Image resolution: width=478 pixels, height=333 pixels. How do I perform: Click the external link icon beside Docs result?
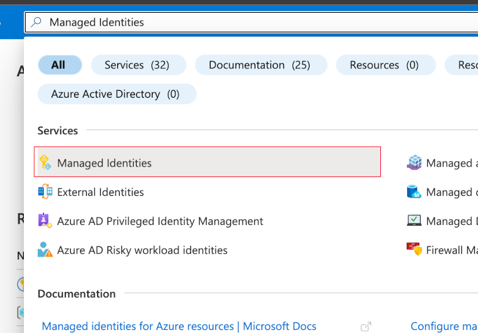pos(366,327)
